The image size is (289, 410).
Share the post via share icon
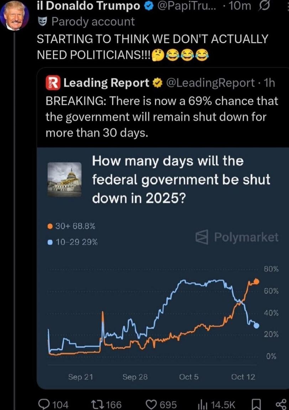[x=281, y=404]
